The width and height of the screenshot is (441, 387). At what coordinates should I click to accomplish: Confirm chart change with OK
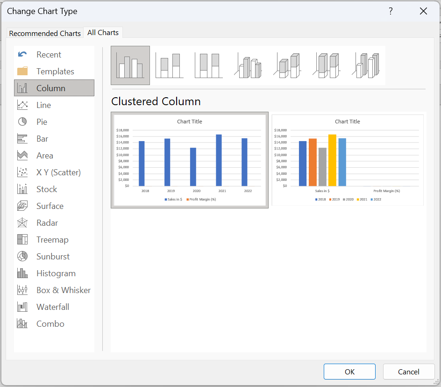[x=349, y=372]
